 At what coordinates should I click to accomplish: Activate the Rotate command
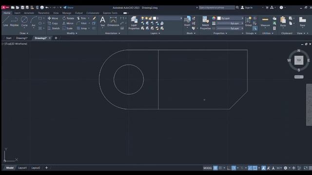pyautogui.click(x=68, y=18)
